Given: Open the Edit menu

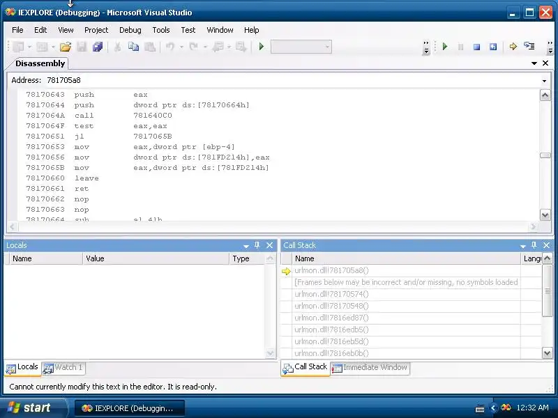Looking at the screenshot, I should (x=40, y=30).
